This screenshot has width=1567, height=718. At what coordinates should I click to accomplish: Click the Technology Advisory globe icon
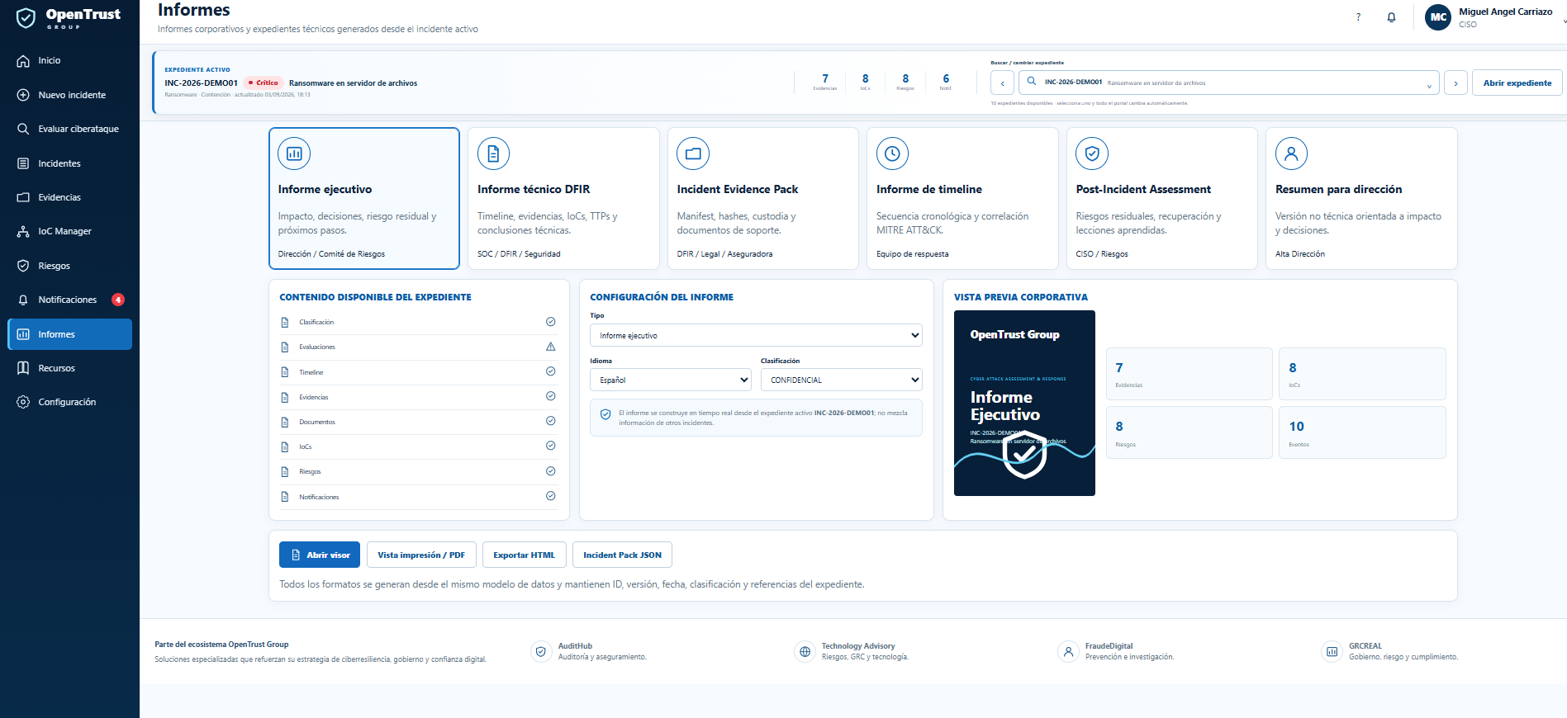click(x=805, y=651)
